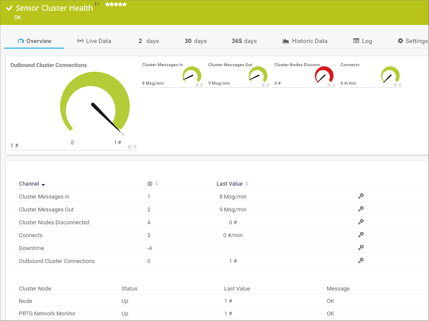Image resolution: width=429 pixels, height=321 pixels.
Task: Open settings gear for Downtime channel row
Action: tap(361, 248)
